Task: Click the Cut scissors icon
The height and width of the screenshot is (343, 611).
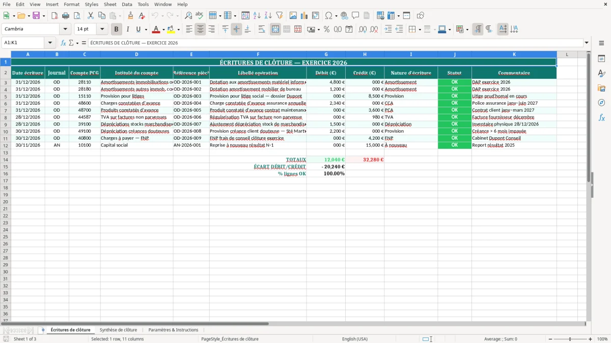Action: coord(91,16)
